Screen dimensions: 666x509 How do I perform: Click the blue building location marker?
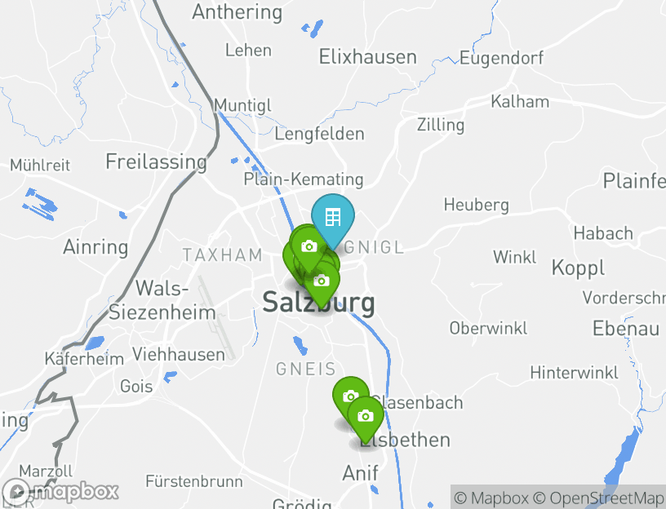point(332,219)
